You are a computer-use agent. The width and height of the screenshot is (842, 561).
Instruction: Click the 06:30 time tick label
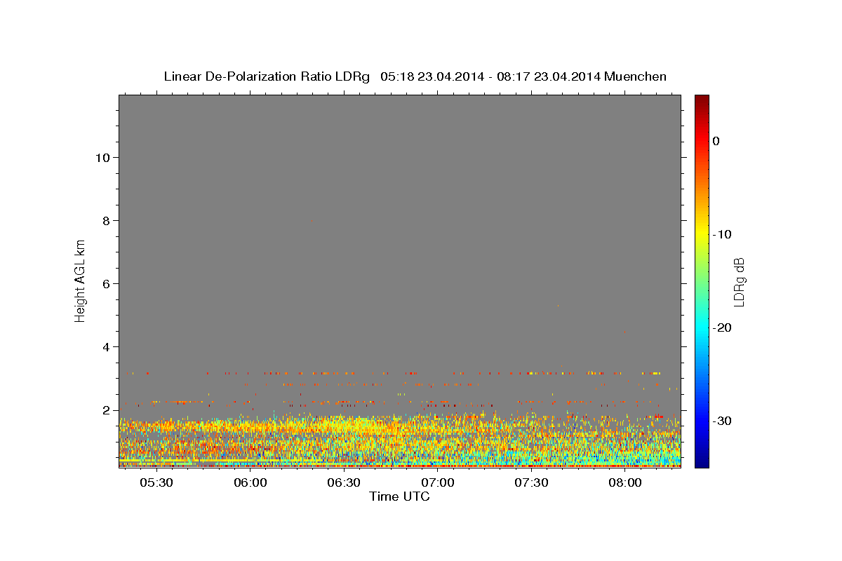tap(344, 483)
